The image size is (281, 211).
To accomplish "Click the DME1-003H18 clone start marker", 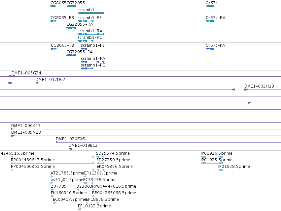I will point(246,90).
